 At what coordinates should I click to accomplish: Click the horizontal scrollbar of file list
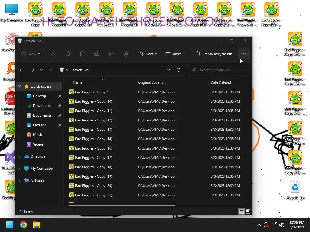[x=122, y=205]
